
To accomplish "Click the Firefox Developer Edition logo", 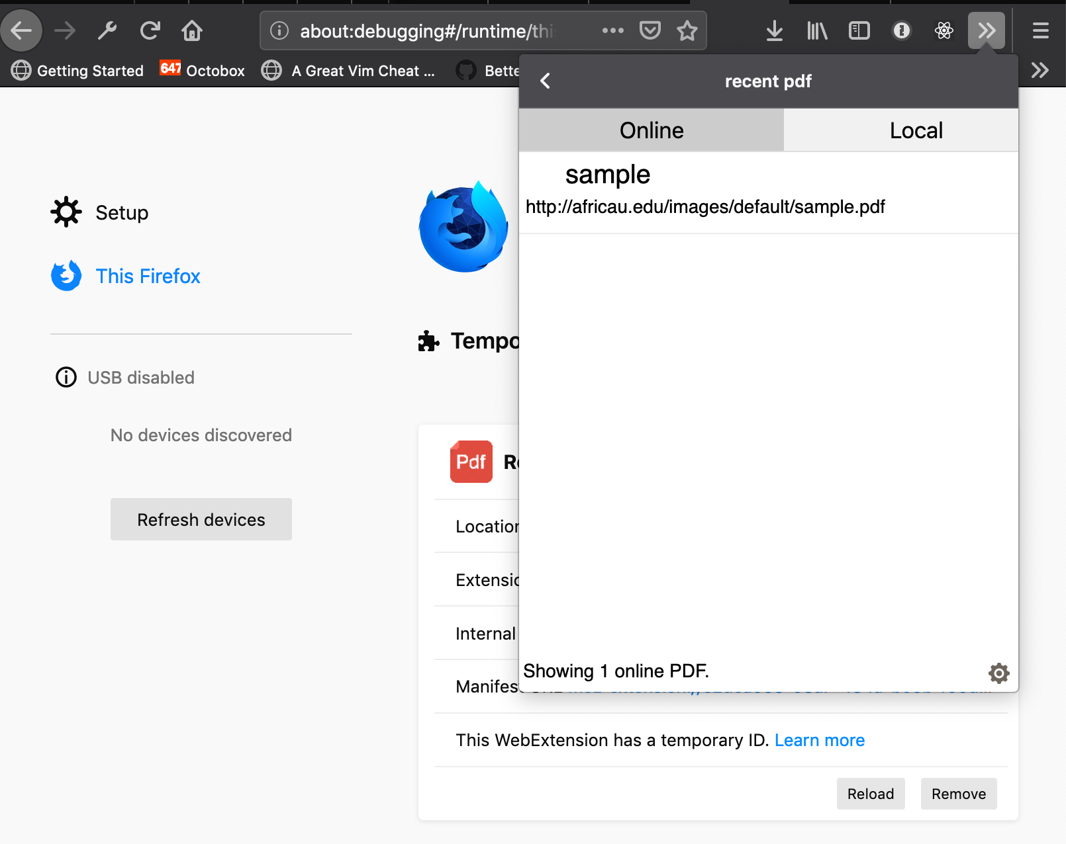I will pos(463,226).
